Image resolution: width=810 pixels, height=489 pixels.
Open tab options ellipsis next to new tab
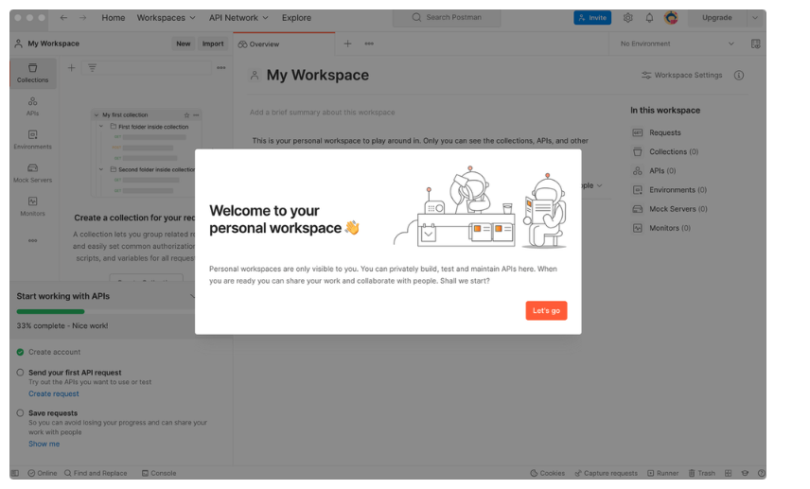369,44
